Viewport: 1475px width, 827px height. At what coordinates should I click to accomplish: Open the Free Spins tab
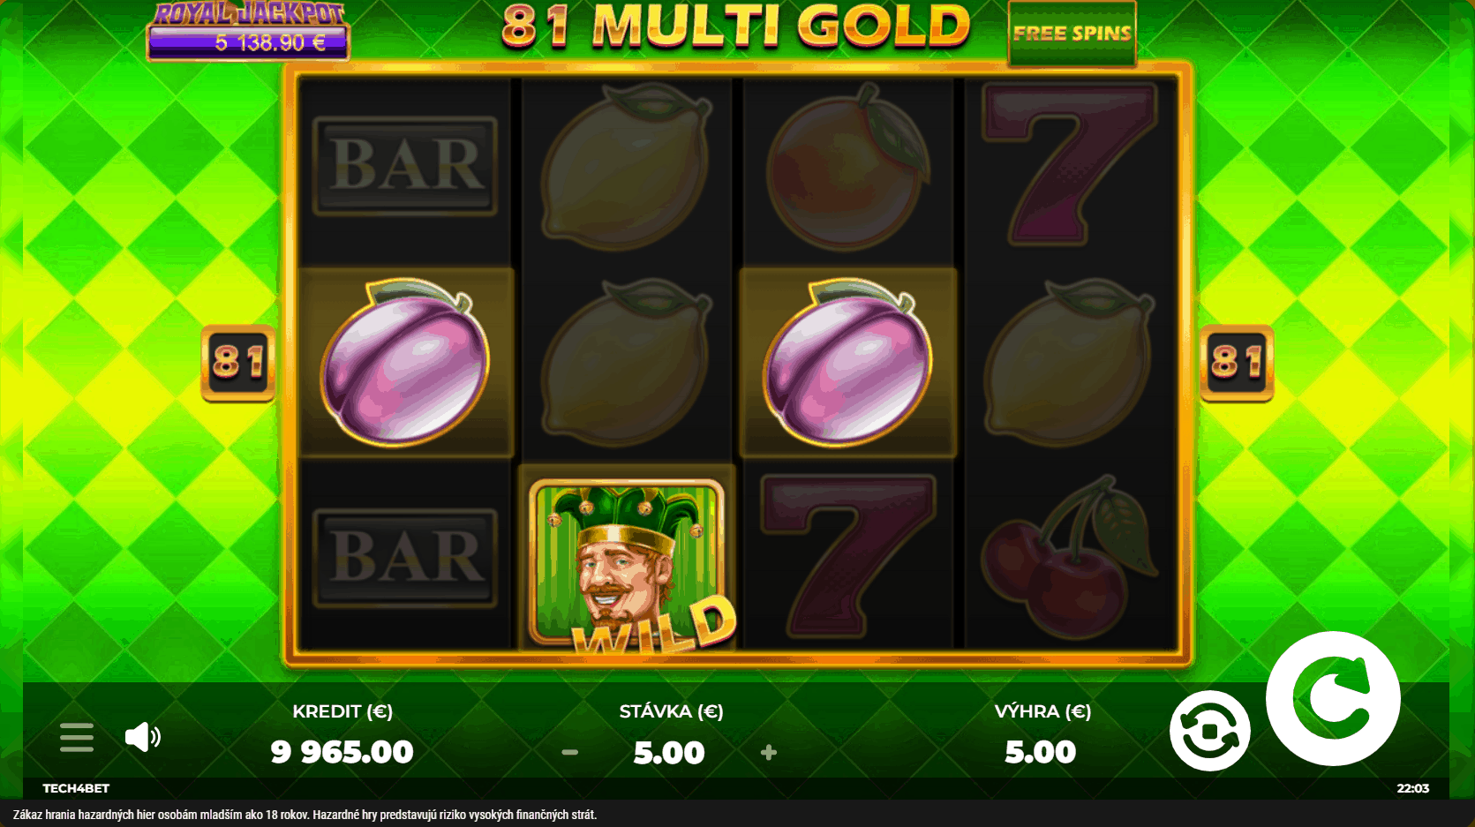click(x=1072, y=34)
